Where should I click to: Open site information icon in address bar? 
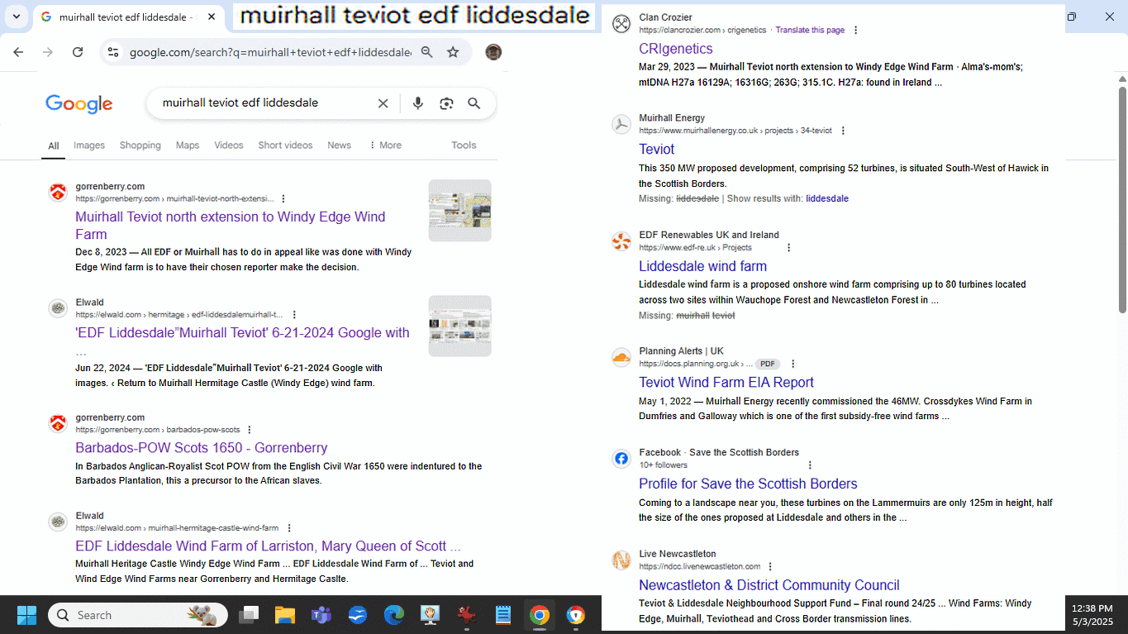[x=113, y=52]
